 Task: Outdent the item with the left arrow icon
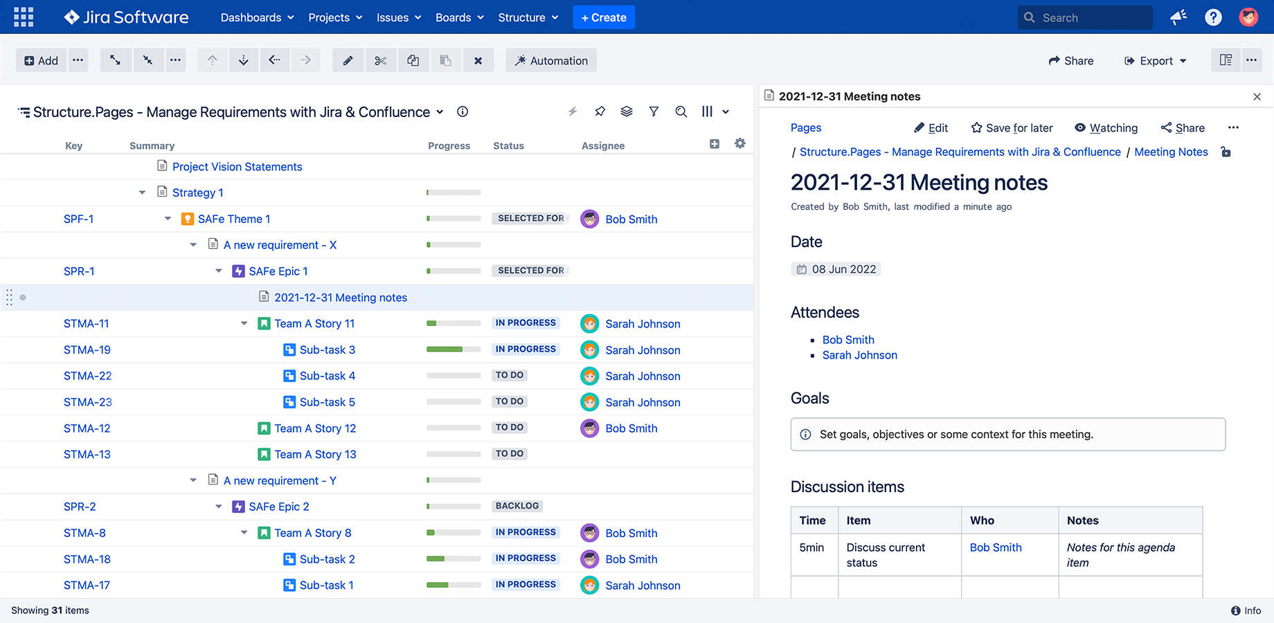(x=275, y=60)
